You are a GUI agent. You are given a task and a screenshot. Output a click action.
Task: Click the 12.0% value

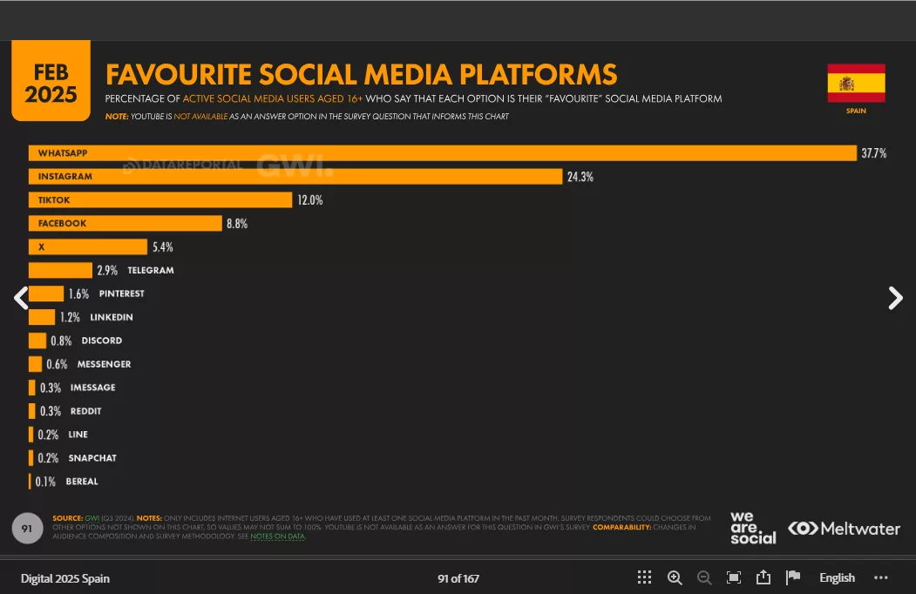click(309, 199)
